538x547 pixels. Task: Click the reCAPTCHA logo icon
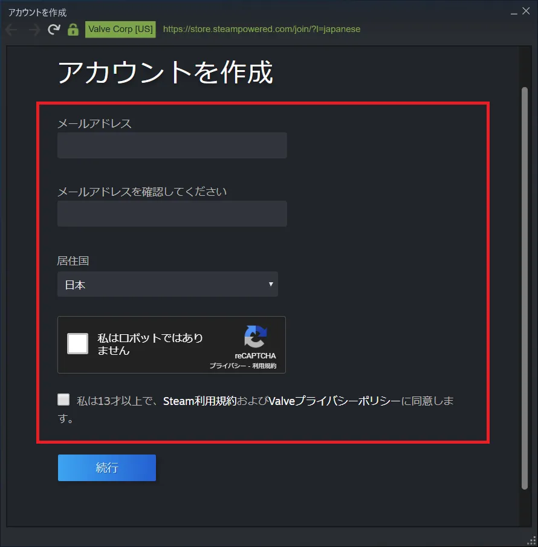click(x=255, y=337)
